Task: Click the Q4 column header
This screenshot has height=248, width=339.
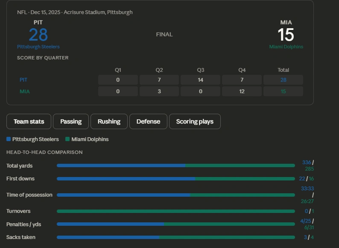Action: coord(242,70)
